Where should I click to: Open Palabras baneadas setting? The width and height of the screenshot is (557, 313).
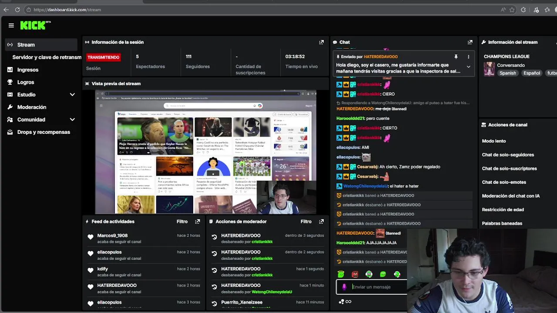(502, 223)
